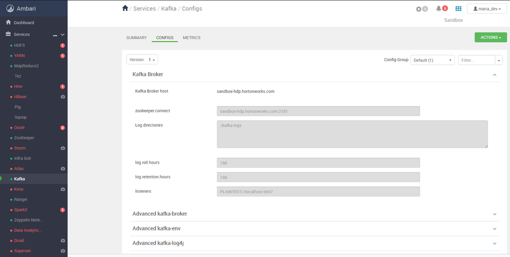Click the Hive alert badge
The width and height of the screenshot is (510, 257).
pyautogui.click(x=62, y=87)
